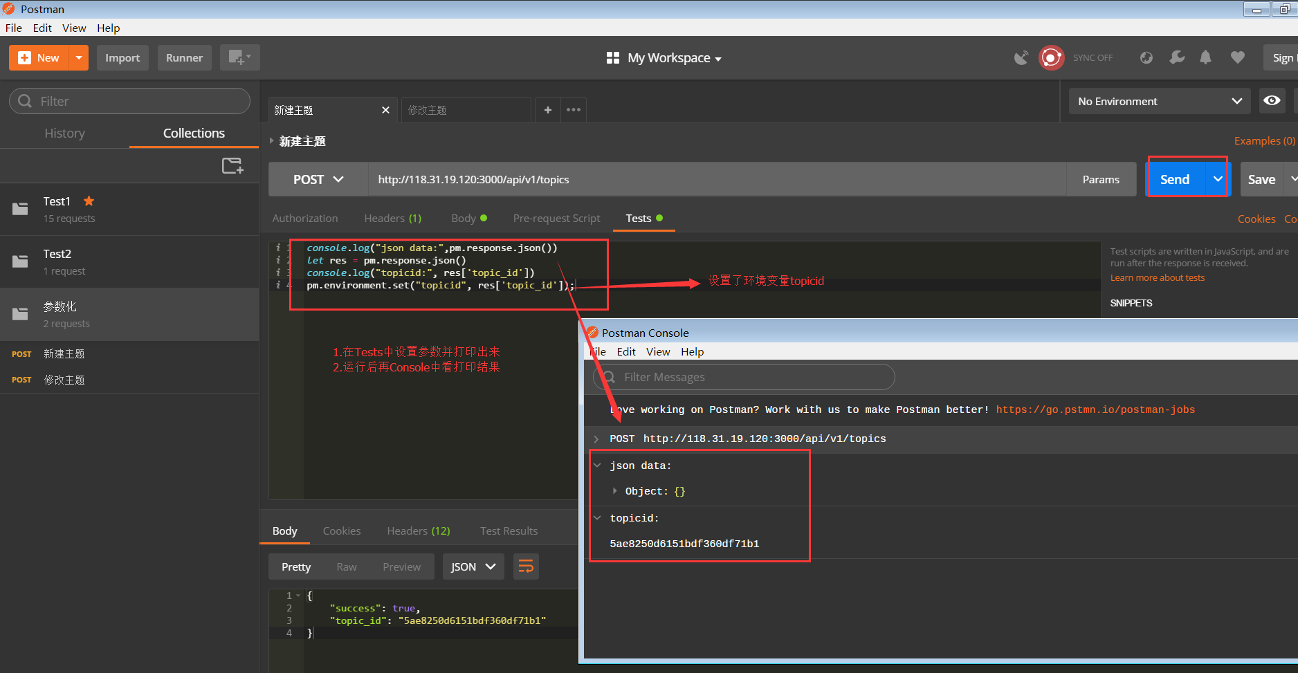Switch to the 修改主题 request tab
The image size is (1298, 673).
466,110
